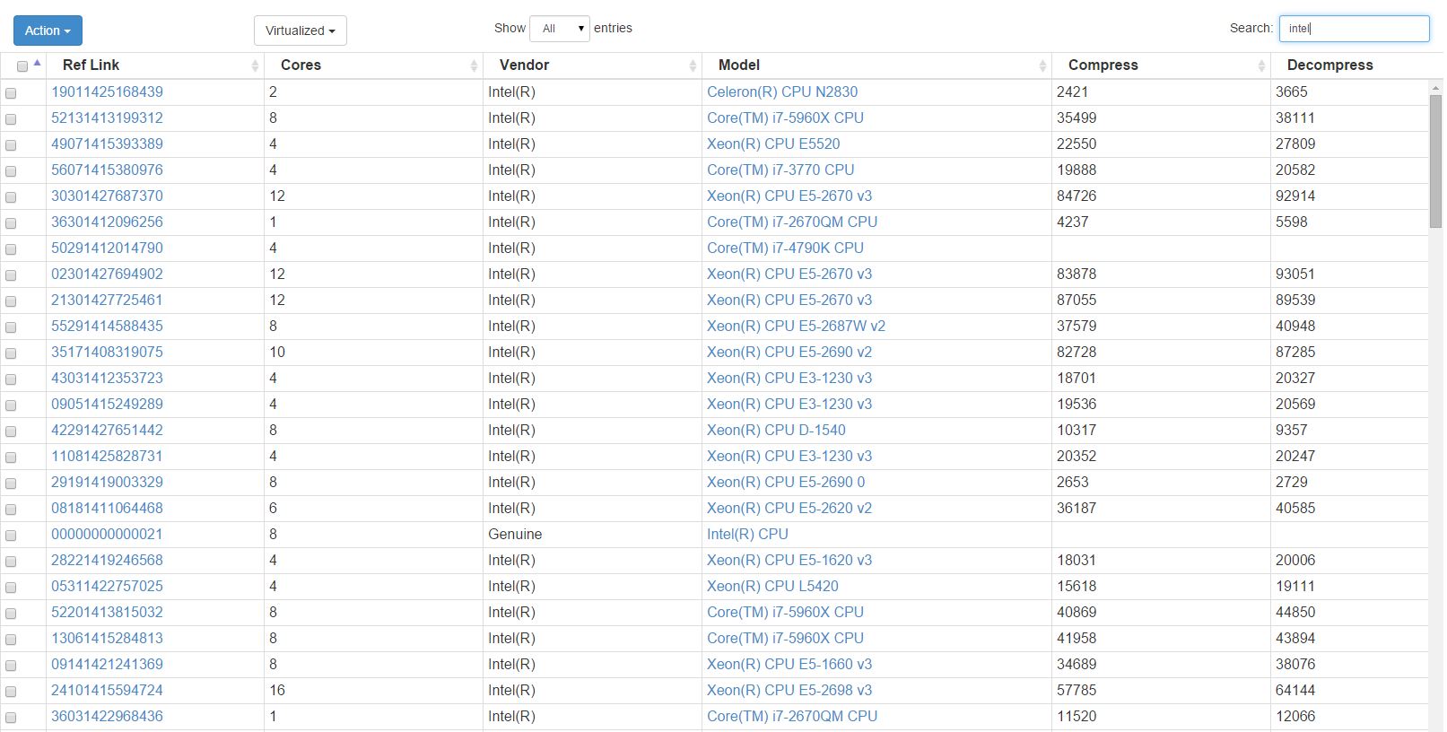Click the Vendor column sort arrows icon
The height and width of the screenshot is (732, 1447).
pyautogui.click(x=693, y=65)
